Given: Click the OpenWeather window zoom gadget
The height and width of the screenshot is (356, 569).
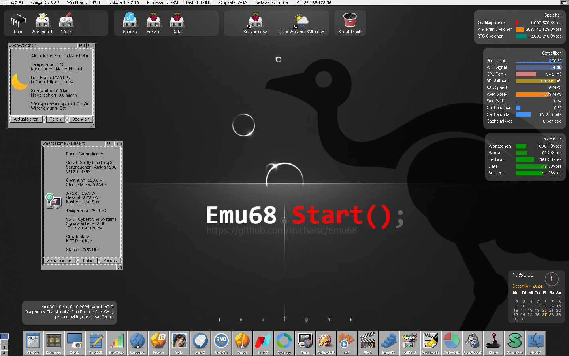Looking at the screenshot, I should pyautogui.click(x=82, y=45).
